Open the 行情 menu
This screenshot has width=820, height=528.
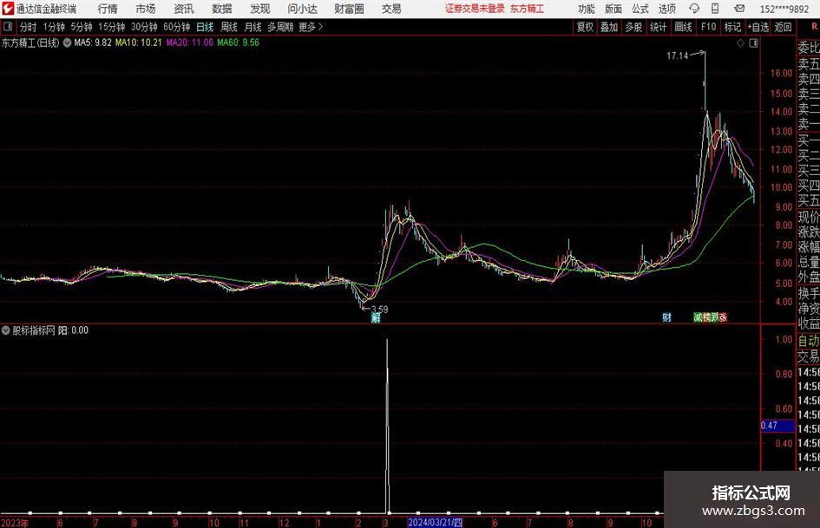(x=108, y=9)
